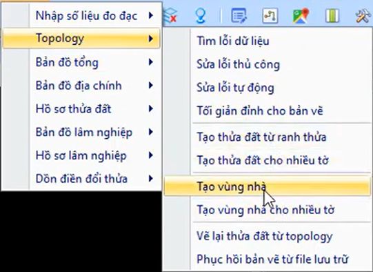
Task: Open Bản đồ địa chính submenu
Action: coord(81,86)
